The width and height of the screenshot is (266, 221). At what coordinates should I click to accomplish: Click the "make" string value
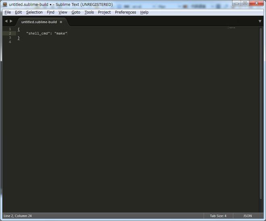click(61, 33)
